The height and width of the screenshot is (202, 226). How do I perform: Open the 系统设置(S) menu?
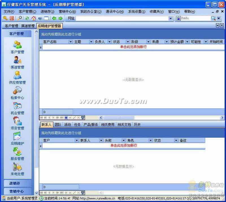click(x=137, y=12)
